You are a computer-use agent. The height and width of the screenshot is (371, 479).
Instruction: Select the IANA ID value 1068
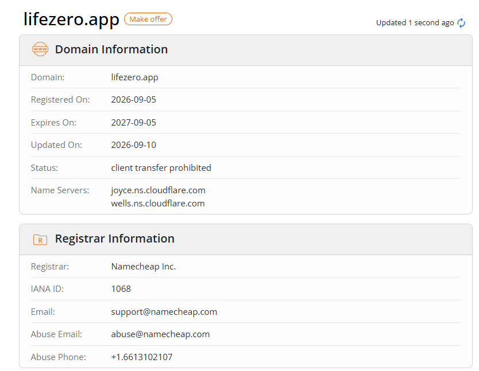tap(121, 289)
